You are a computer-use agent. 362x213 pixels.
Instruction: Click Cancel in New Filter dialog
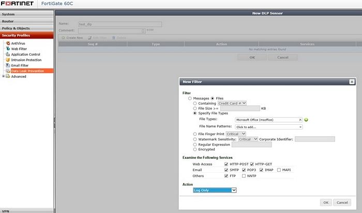[x=342, y=202]
